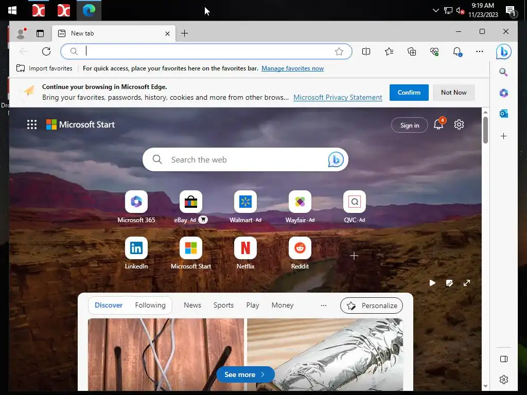Play the background video
Viewport: 527px width, 395px height.
click(x=432, y=283)
